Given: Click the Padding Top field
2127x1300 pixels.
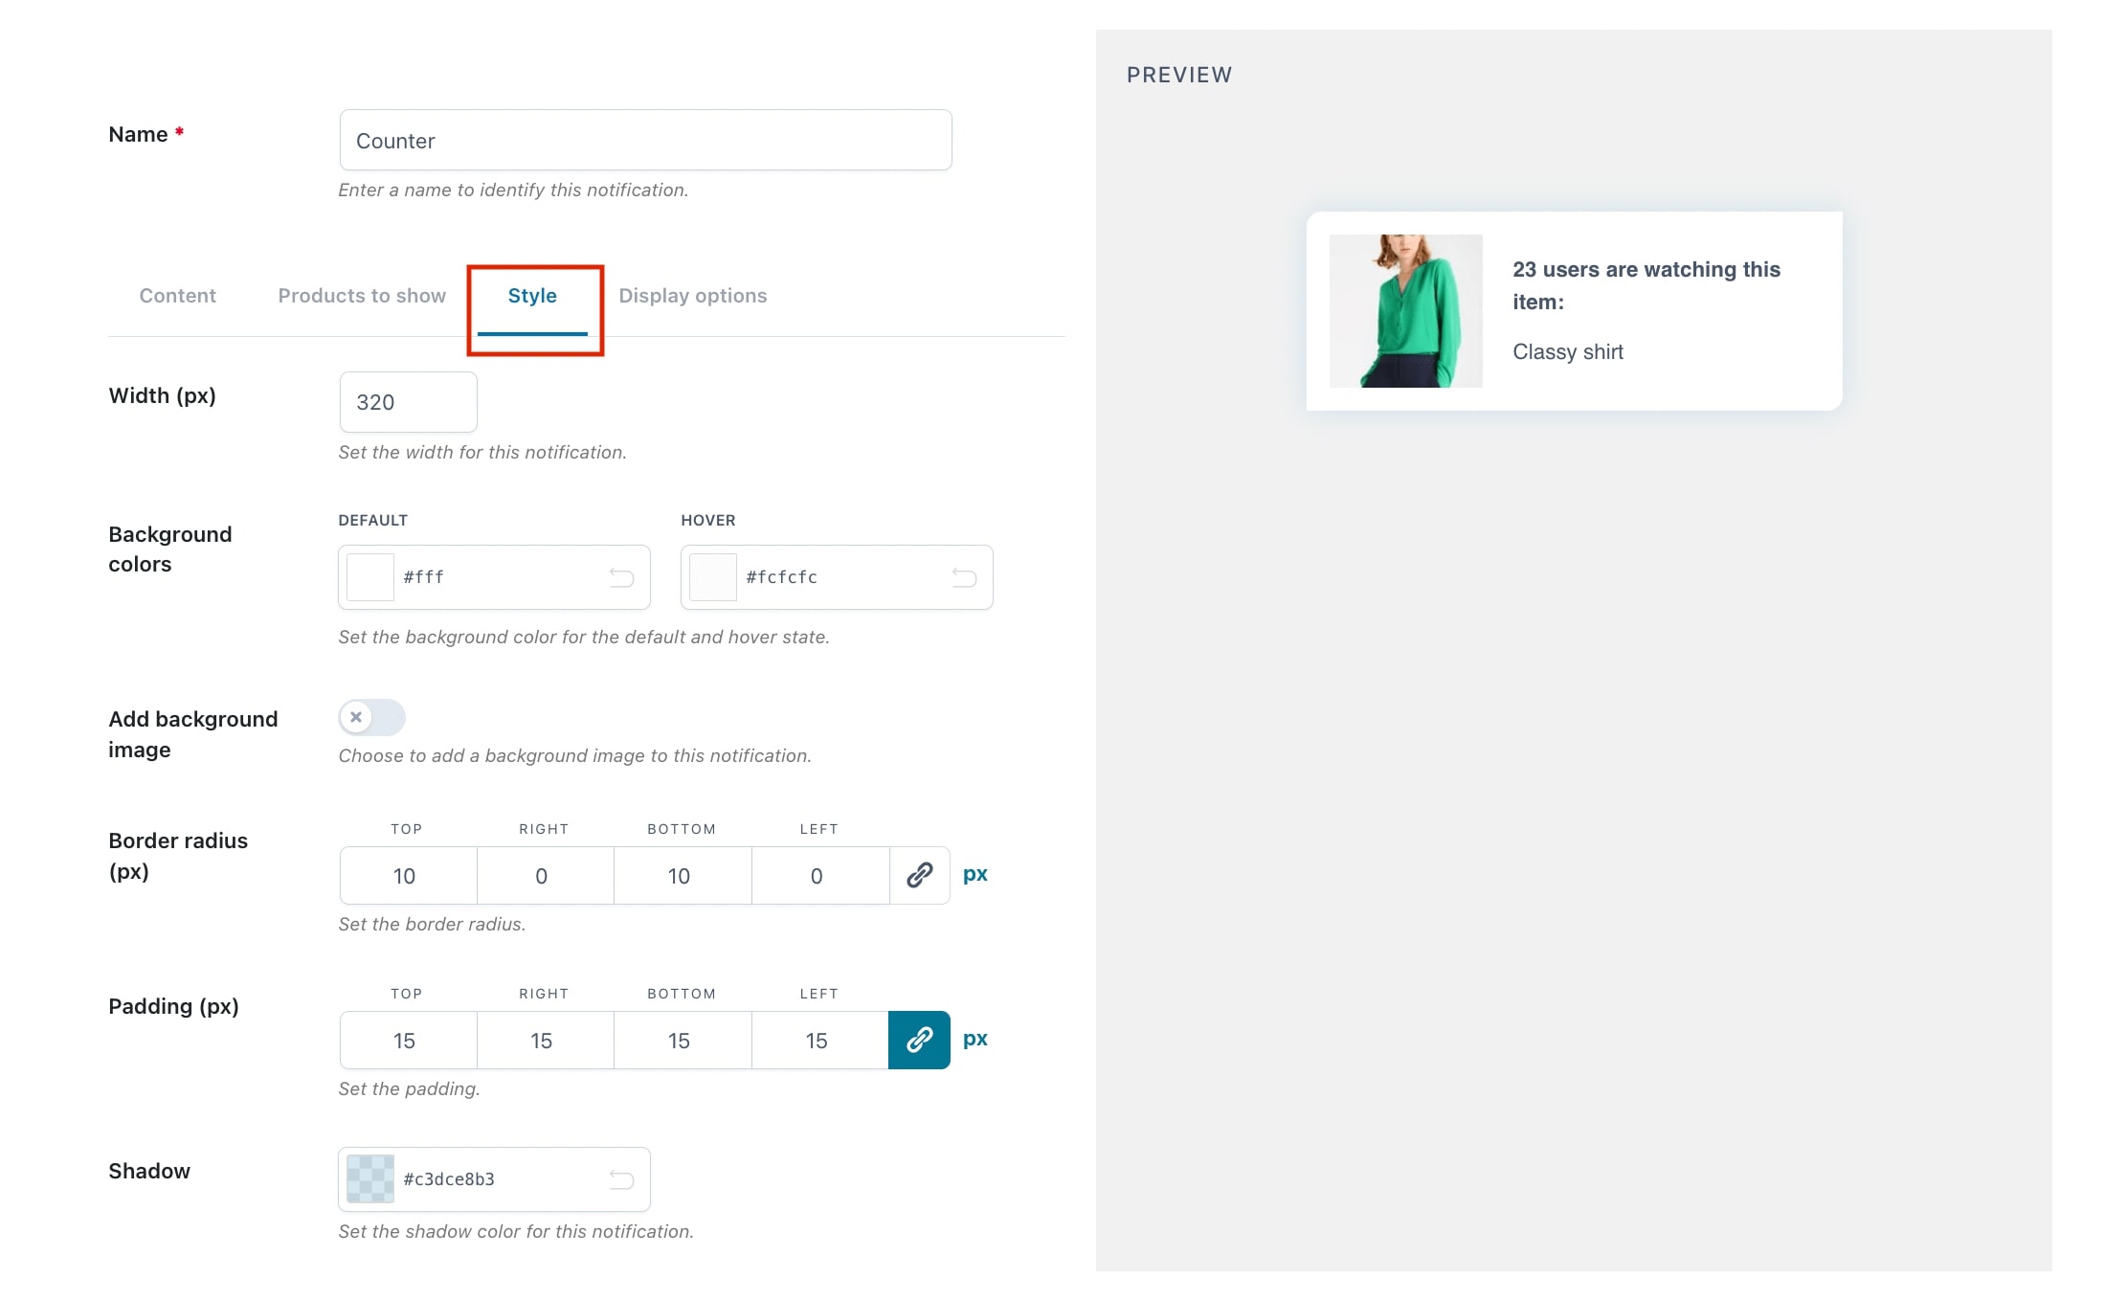Looking at the screenshot, I should coord(408,1040).
